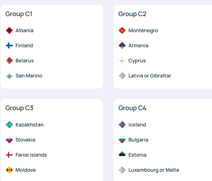Click the Montenegro flag icon

(x=122, y=30)
